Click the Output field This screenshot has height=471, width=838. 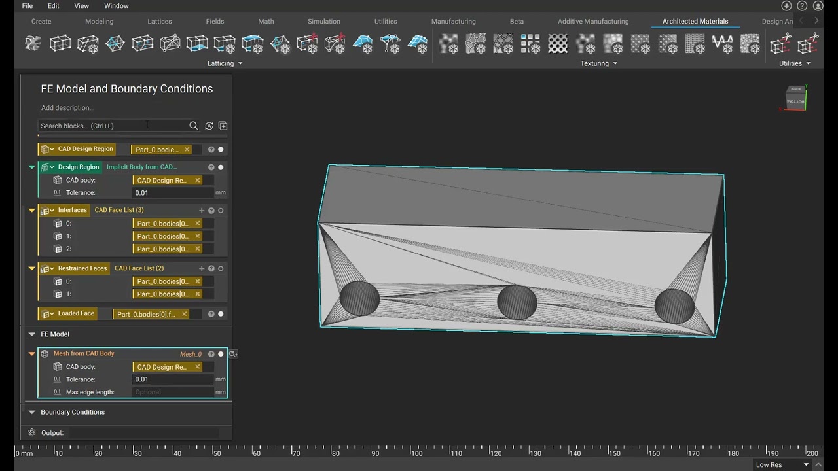tap(144, 432)
